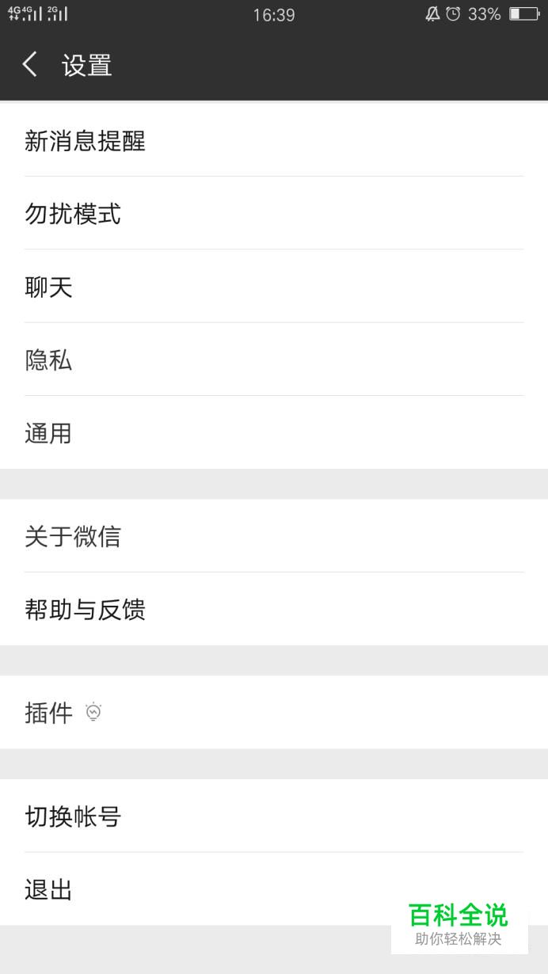This screenshot has width=548, height=974.
Task: Open 勿扰模式 settings
Action: [273, 214]
